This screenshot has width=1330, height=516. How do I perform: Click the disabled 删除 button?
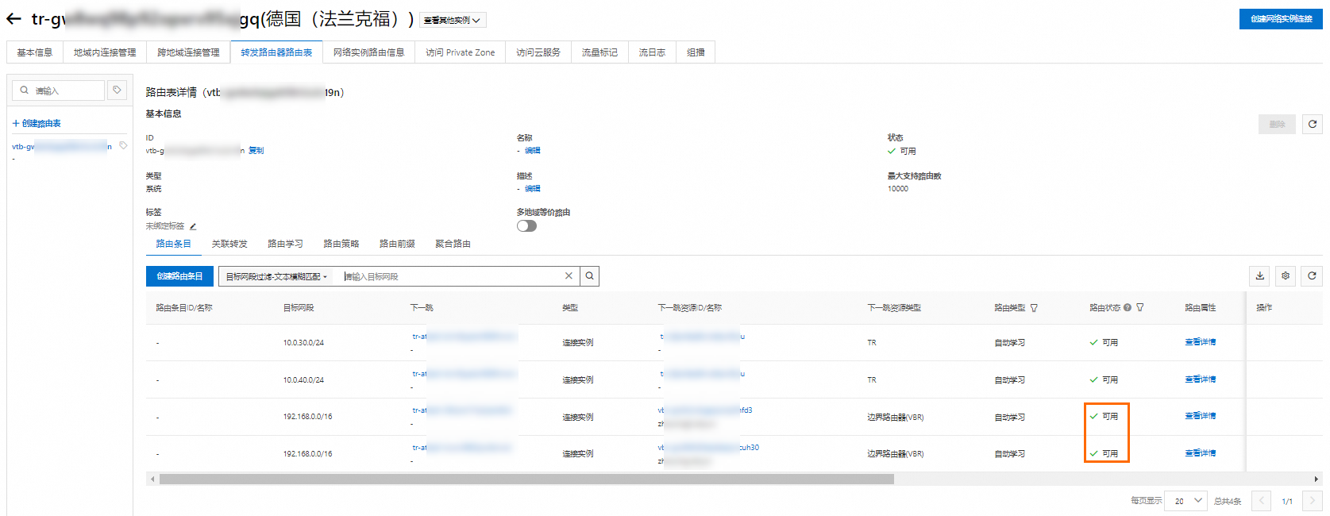tap(1277, 124)
